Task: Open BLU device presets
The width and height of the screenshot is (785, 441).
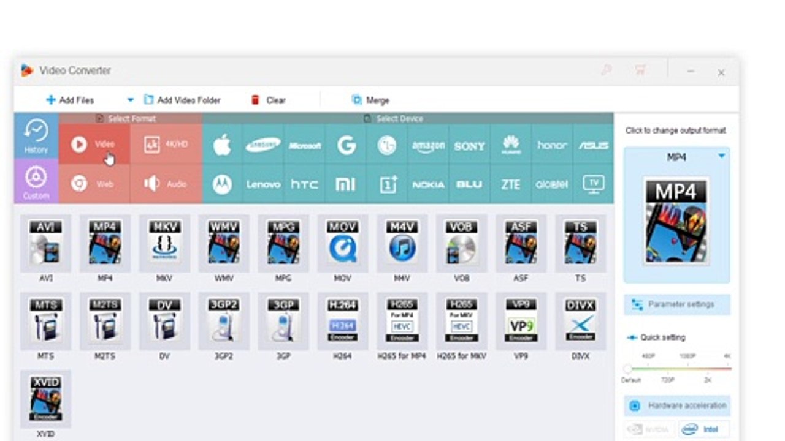Action: pos(470,184)
